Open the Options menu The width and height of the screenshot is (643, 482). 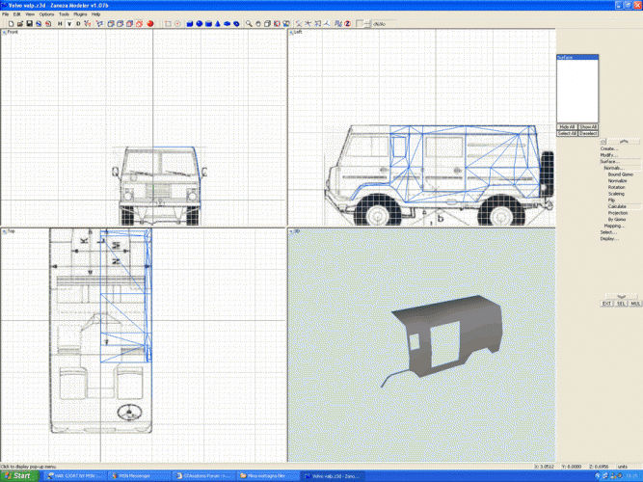46,14
